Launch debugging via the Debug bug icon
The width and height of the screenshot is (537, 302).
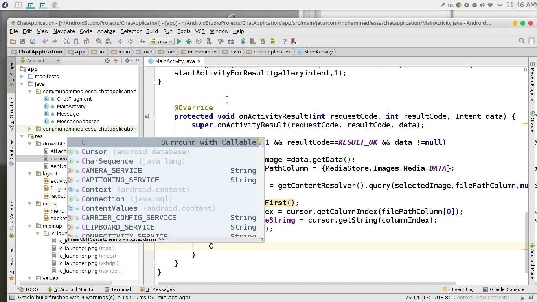[189, 41]
